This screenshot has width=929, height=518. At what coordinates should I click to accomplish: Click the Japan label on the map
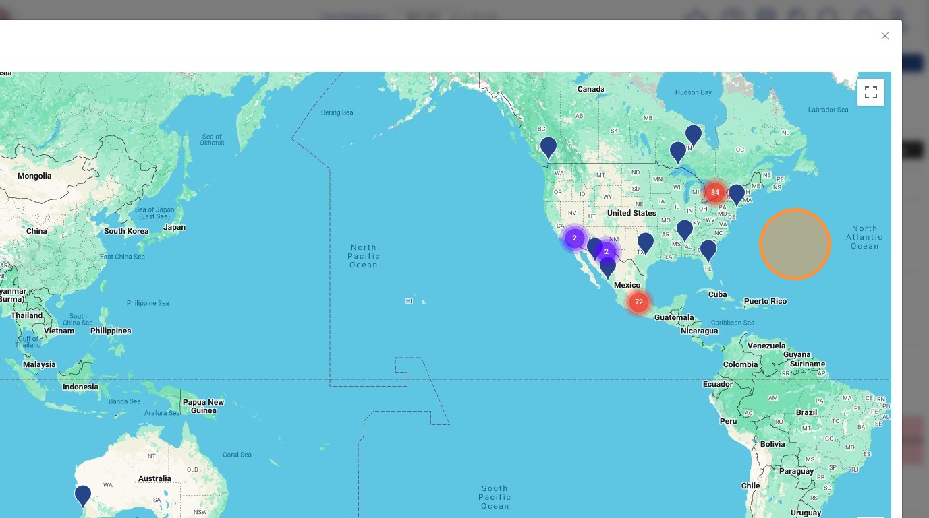point(174,228)
